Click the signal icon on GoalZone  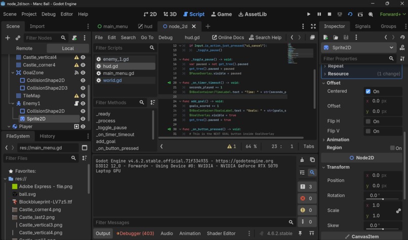(x=76, y=72)
